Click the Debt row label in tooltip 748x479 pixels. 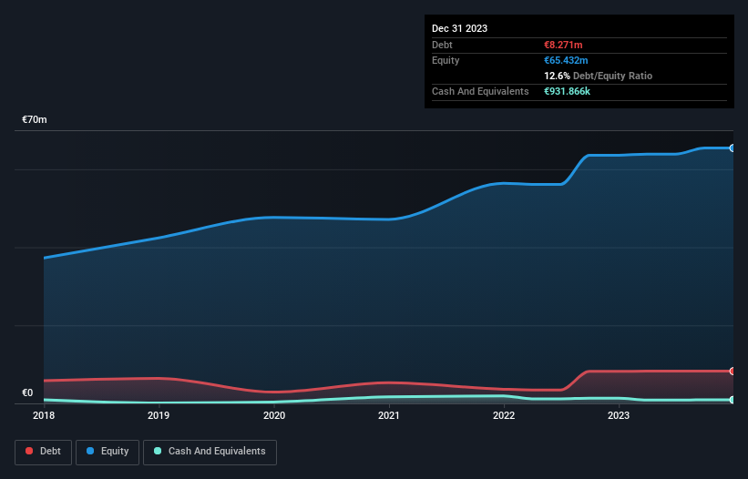(442, 45)
